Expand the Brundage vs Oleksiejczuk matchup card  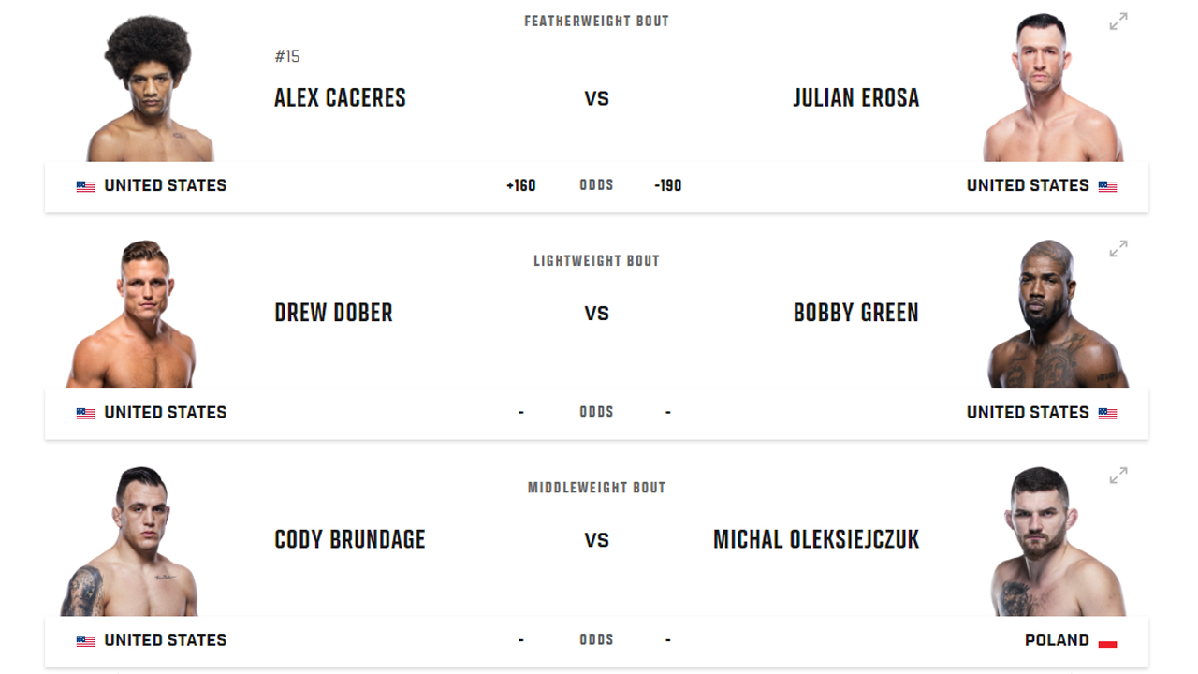click(1118, 476)
